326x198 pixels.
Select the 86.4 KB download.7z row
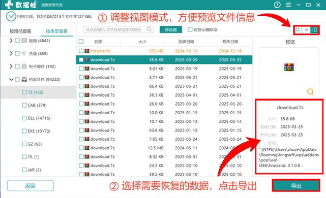[164, 86]
